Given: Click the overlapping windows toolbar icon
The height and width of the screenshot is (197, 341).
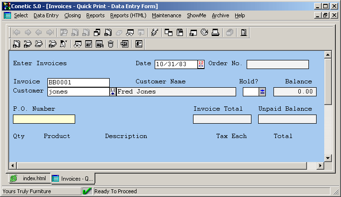Looking at the screenshot, I should (x=169, y=33).
